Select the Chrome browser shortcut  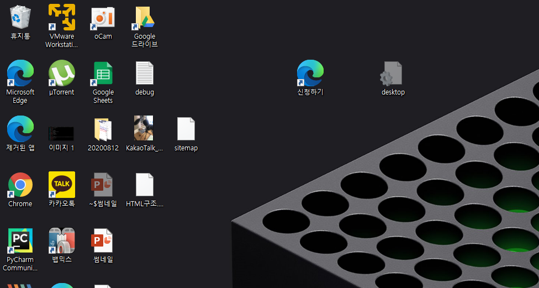[x=20, y=185]
